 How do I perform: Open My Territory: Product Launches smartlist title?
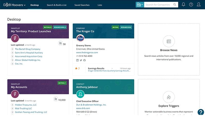click(x=31, y=31)
